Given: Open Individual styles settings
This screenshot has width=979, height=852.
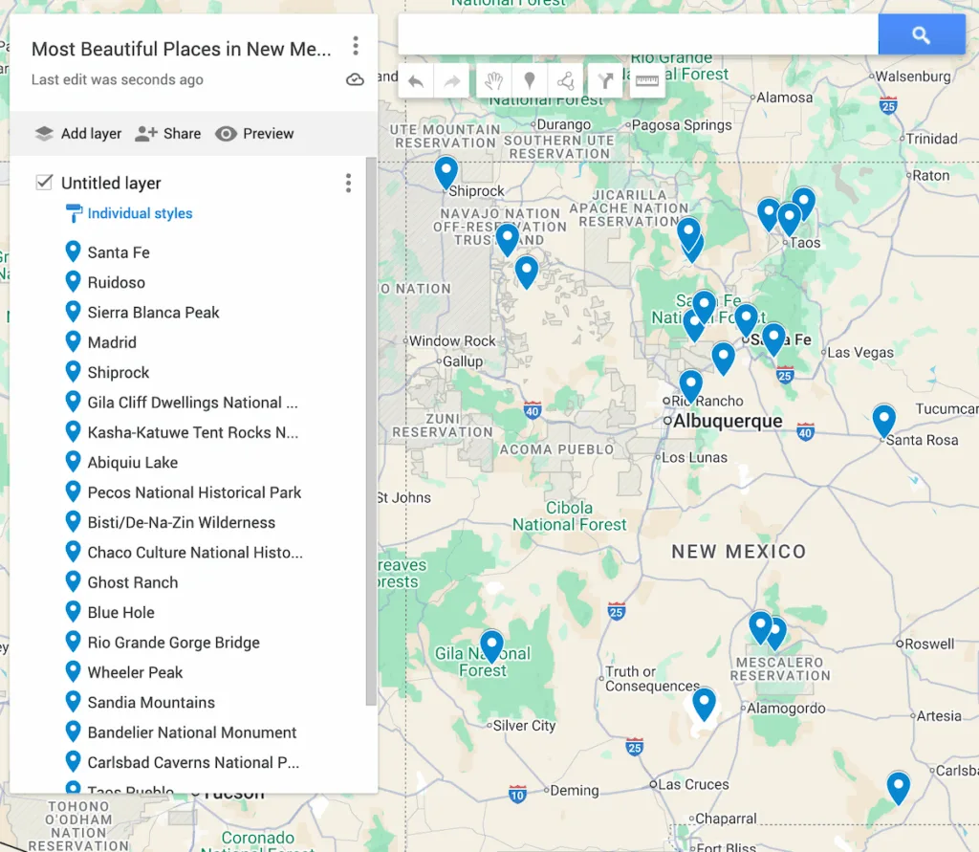Looking at the screenshot, I should [129, 213].
